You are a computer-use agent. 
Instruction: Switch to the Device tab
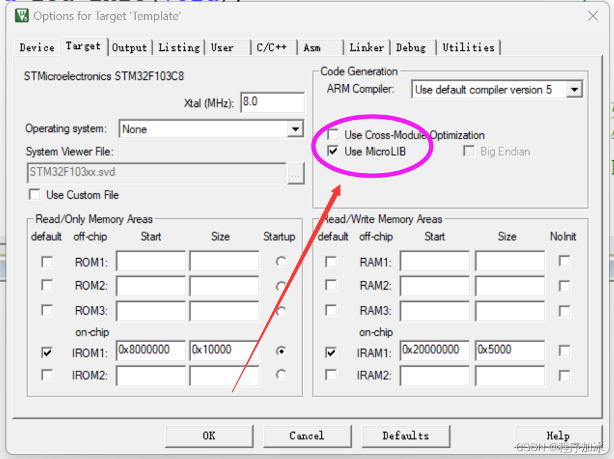click(x=37, y=48)
